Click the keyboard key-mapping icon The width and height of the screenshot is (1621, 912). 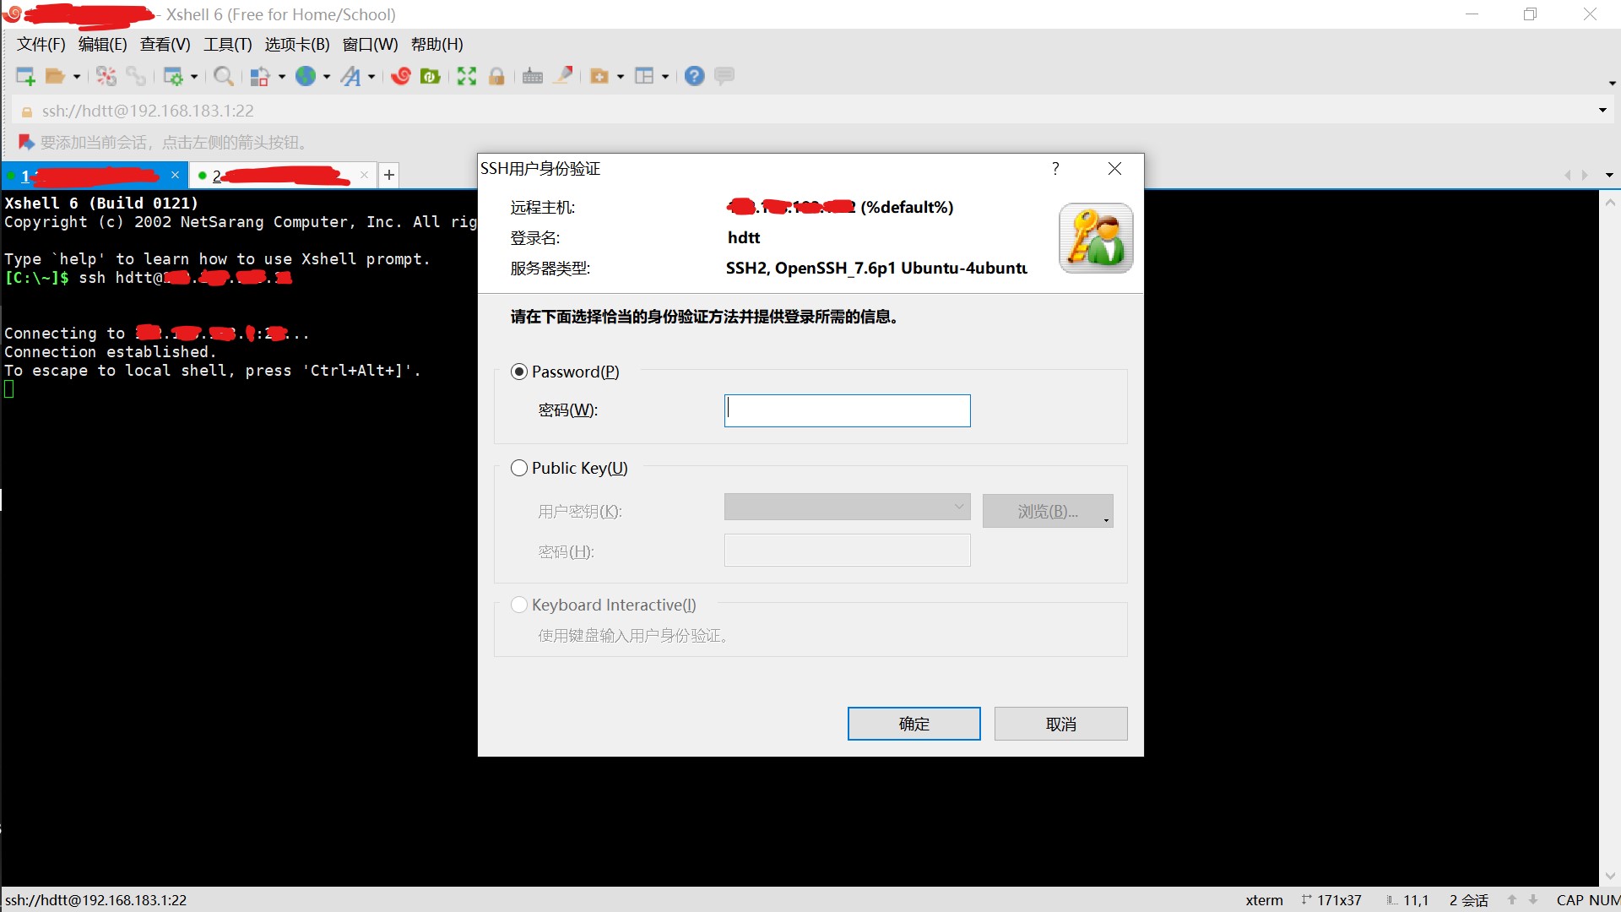(x=533, y=76)
